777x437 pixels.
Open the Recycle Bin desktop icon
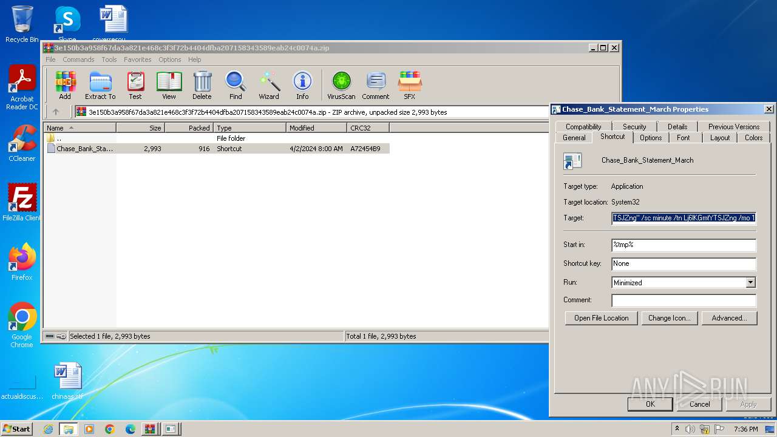coord(22,24)
